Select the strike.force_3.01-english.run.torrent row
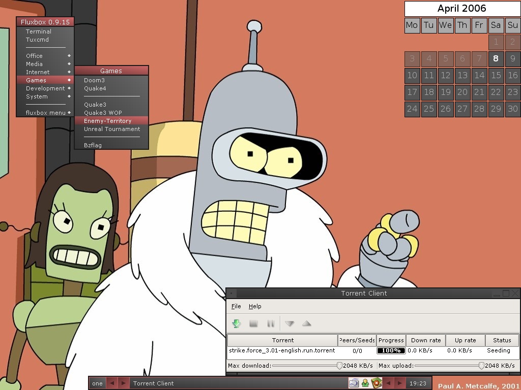The width and height of the screenshot is (521, 390). (x=373, y=350)
